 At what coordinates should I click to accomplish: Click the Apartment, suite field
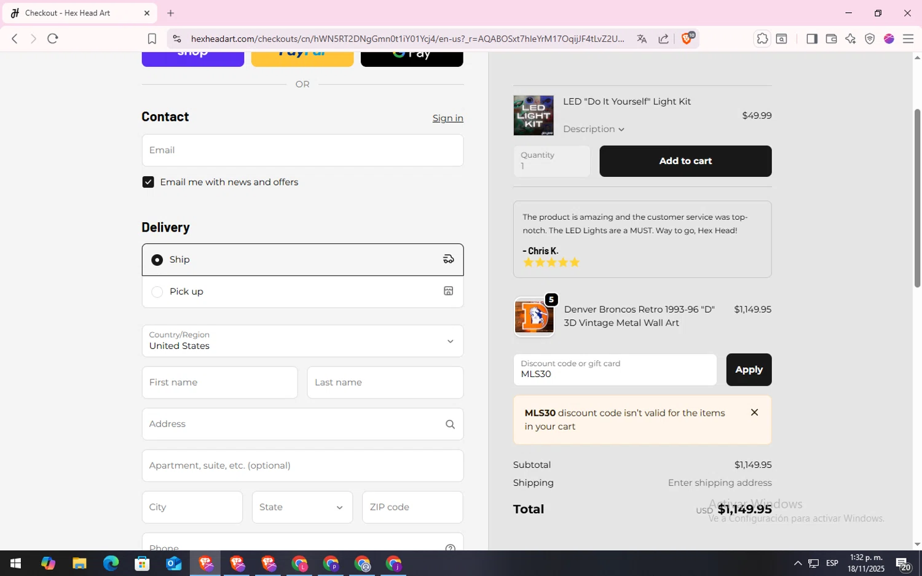pyautogui.click(x=302, y=465)
